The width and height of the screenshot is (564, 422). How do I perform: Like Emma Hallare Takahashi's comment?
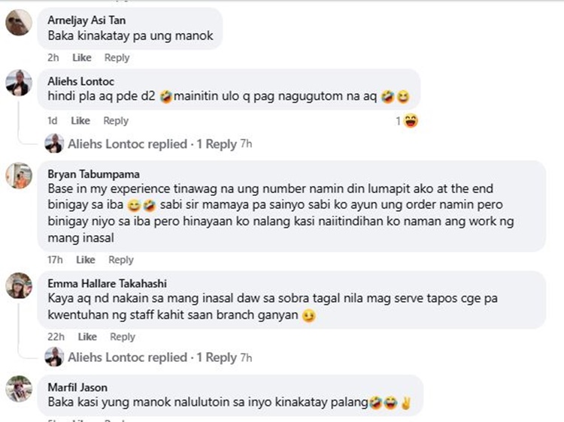tap(87, 337)
